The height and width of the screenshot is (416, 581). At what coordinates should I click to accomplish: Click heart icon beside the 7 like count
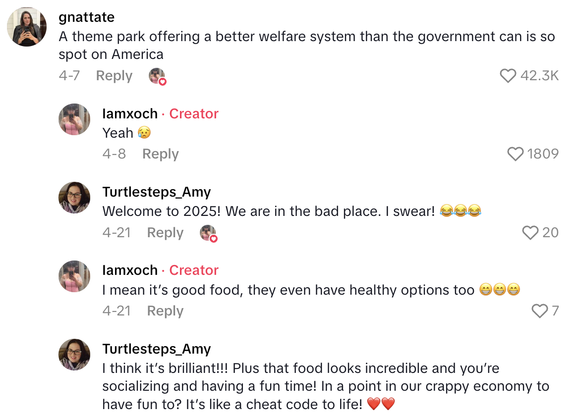(540, 311)
